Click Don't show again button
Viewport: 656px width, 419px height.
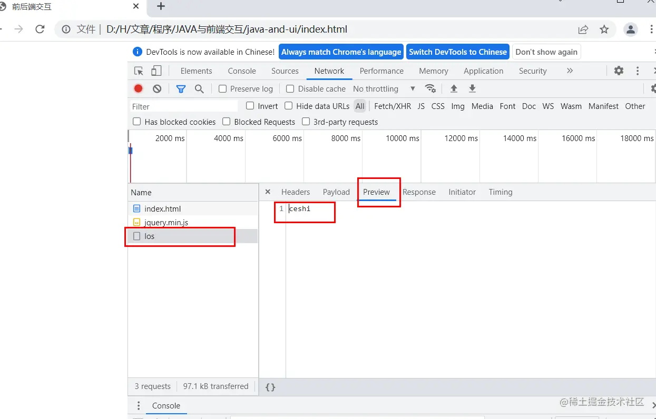[546, 52]
